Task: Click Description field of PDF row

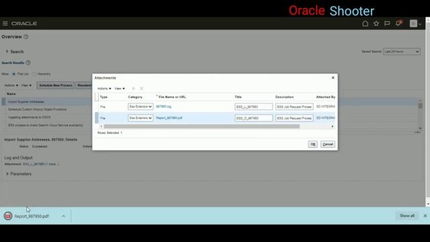Action: tap(294, 118)
